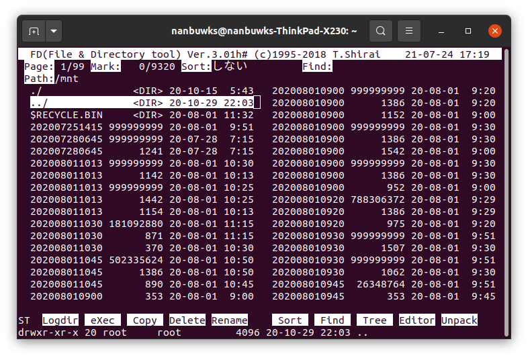Click the terminal window title text
528x358 pixels.
264,31
